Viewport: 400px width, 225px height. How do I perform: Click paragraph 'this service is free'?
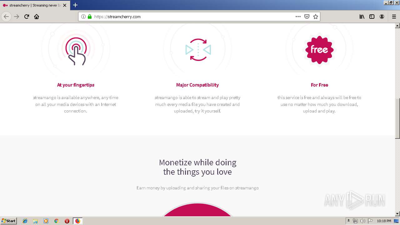(x=319, y=104)
